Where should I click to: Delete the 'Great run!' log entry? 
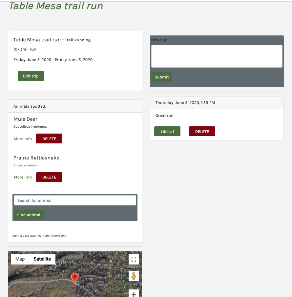click(x=202, y=131)
